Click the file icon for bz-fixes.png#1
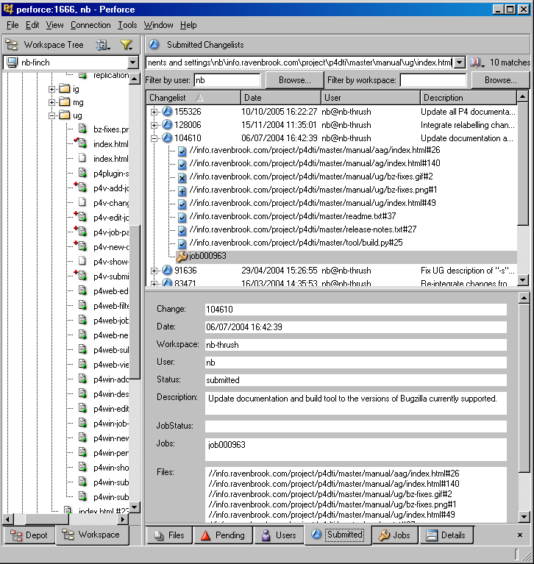The height and width of the screenshot is (564, 534). coord(182,190)
